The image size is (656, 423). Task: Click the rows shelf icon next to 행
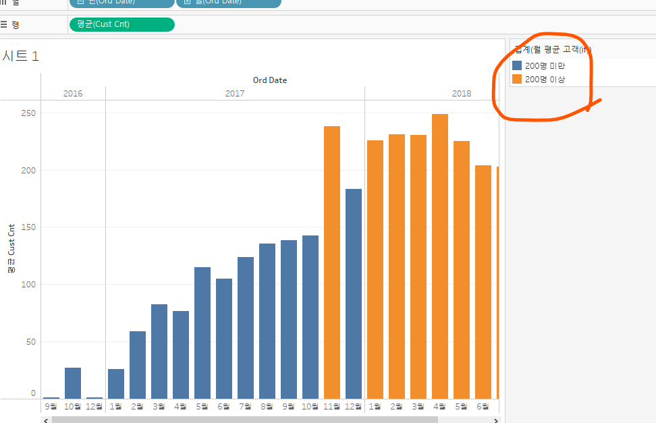[x=3, y=24]
